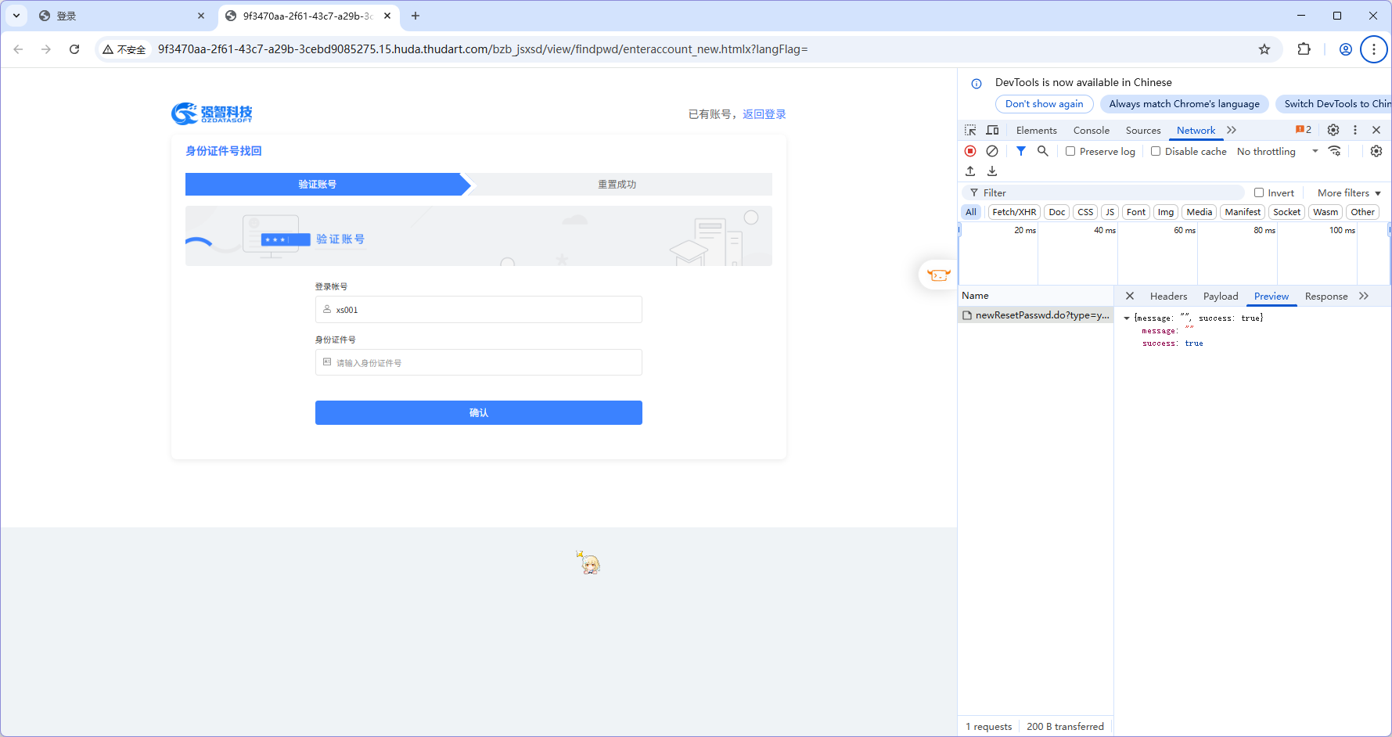
Task: Check the Invert filter checkbox
Action: point(1259,192)
